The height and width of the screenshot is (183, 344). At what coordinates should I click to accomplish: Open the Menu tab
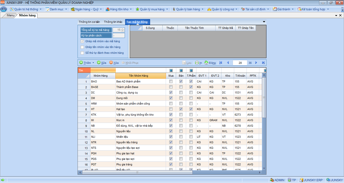click(11, 15)
